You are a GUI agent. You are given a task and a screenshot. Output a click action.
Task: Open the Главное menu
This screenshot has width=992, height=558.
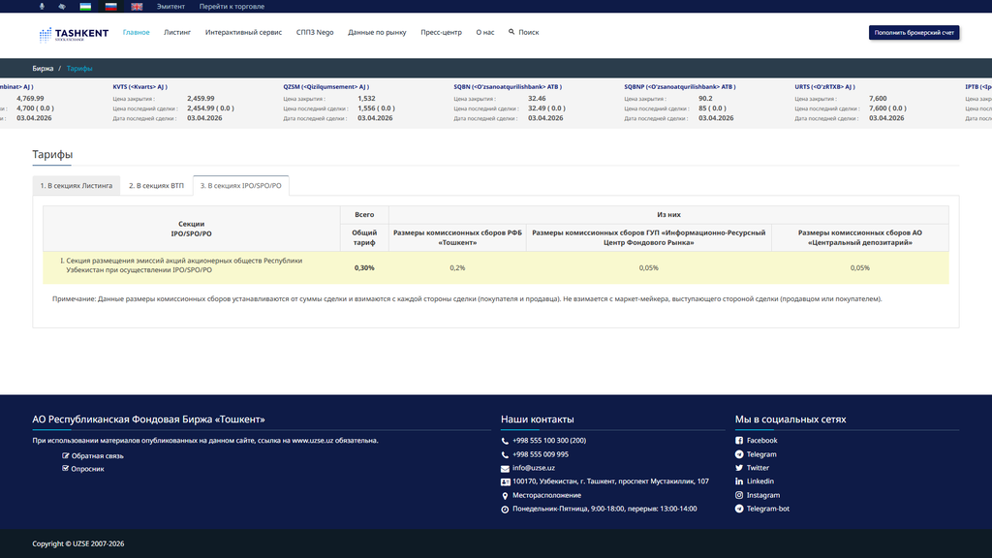136,32
